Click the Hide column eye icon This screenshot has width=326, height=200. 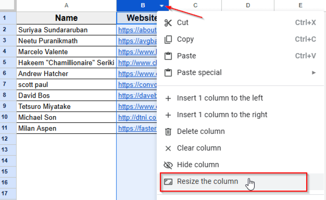(x=168, y=165)
